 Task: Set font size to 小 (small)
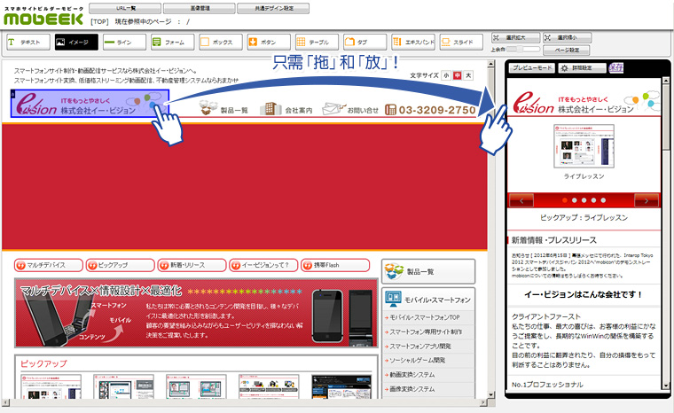[x=446, y=76]
